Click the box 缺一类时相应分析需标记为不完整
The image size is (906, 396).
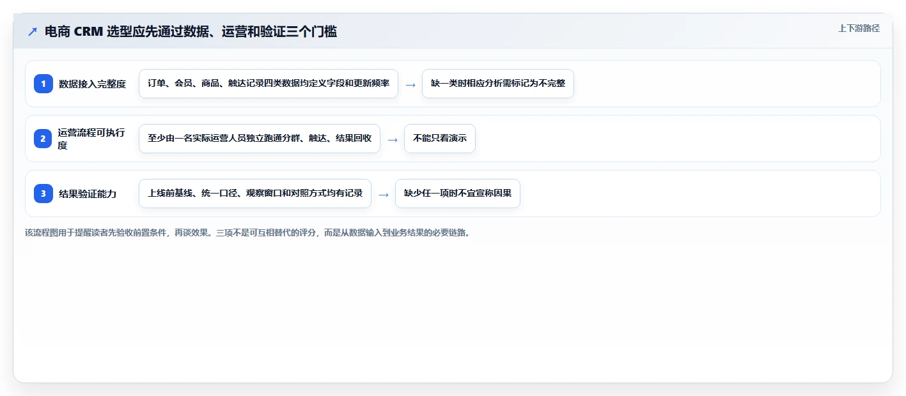click(x=498, y=84)
